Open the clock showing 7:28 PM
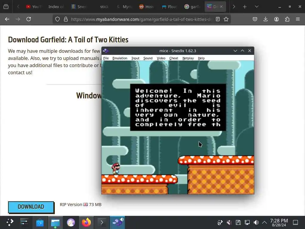This screenshot has height=229, width=305. click(x=279, y=222)
